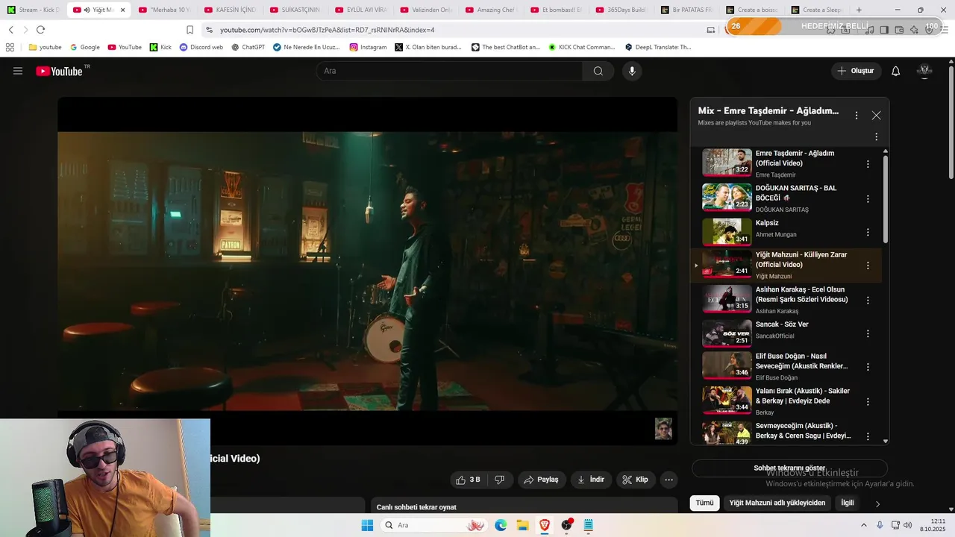Switch to the Merhaba 10 Y tab
The image size is (955, 537).
click(x=164, y=10)
